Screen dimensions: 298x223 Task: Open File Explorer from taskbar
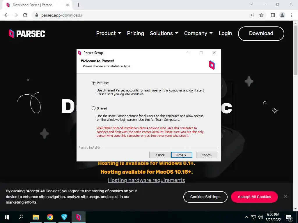pyautogui.click(x=36, y=217)
